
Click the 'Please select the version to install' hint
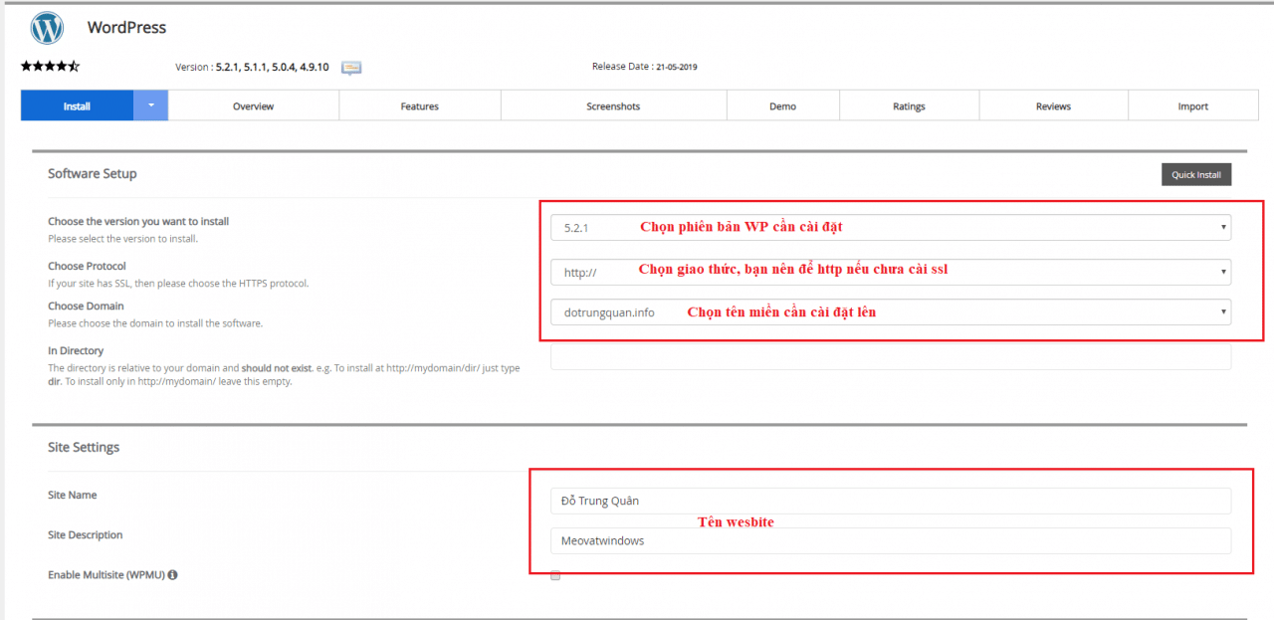click(x=123, y=239)
